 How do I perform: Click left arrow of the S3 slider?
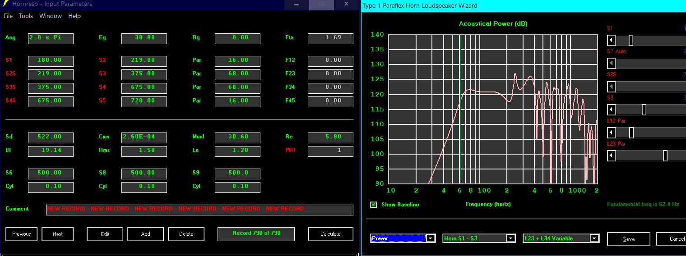tap(612, 110)
